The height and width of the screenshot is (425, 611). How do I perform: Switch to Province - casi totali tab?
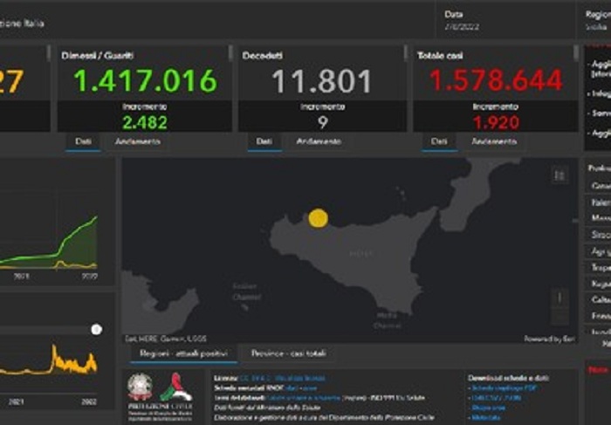tap(289, 353)
